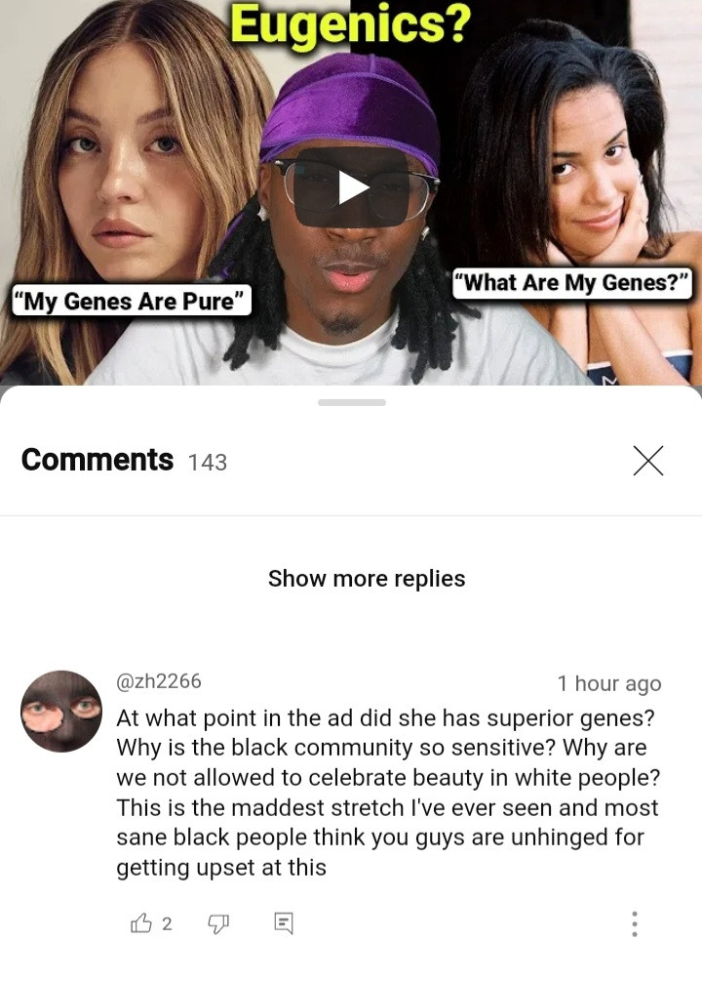Click the like count number 2
The image size is (702, 981).
coord(167,923)
